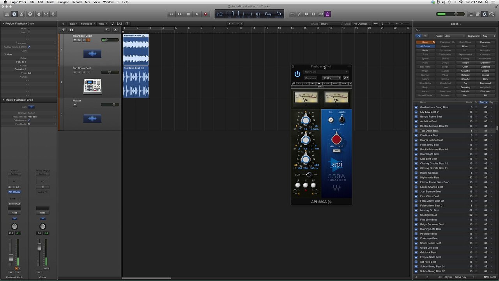The height and width of the screenshot is (281, 499).
Task: Record-enable the Flashback Choir track
Action: [x=84, y=40]
